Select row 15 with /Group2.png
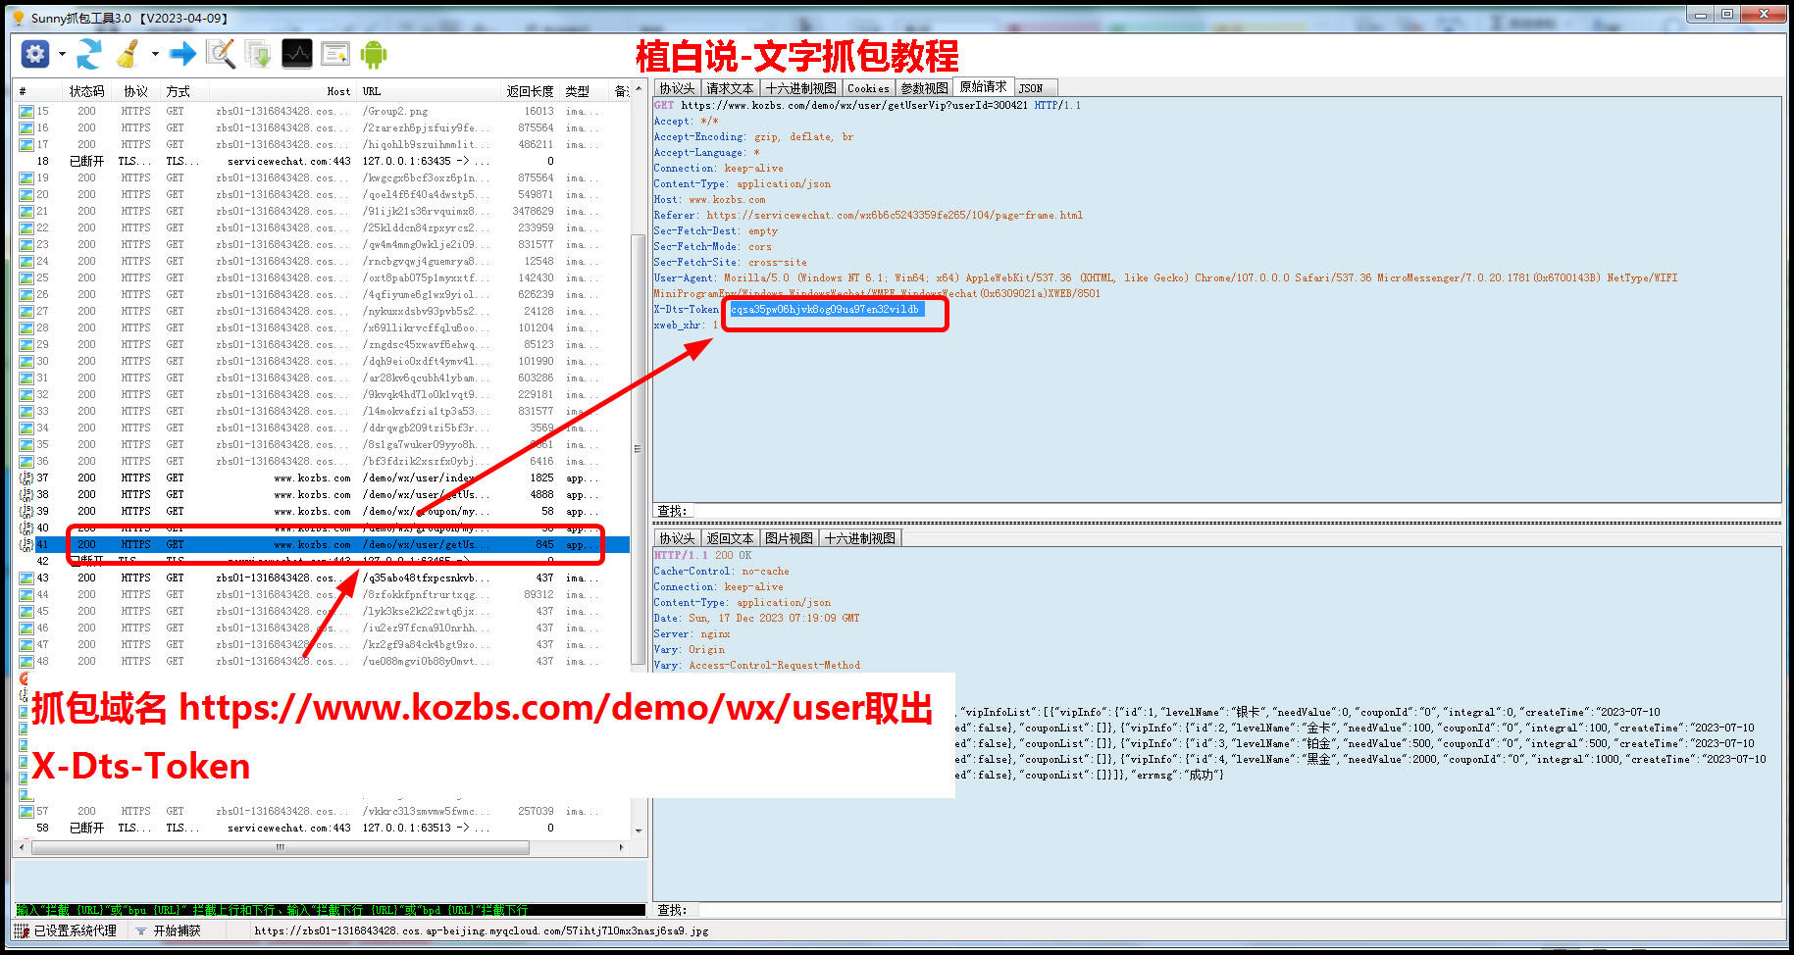Image resolution: width=1794 pixels, height=955 pixels. pyautogui.click(x=322, y=112)
